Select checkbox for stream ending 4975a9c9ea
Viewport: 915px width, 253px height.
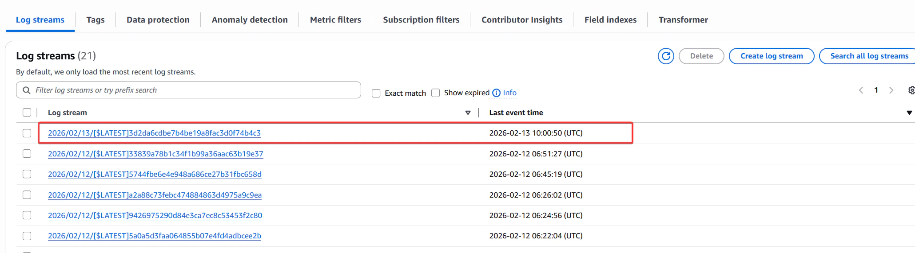pyautogui.click(x=27, y=195)
